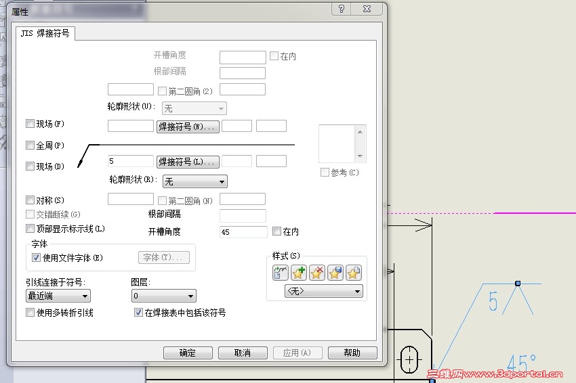The height and width of the screenshot is (383, 576).
Task: Click the reference text box scroll down arrow
Action: pos(360,156)
